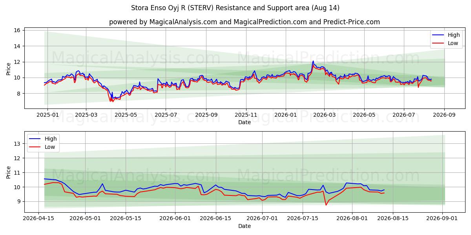The width and height of the screenshot is (471, 235).
Task: Click the '2026-04-15' tick label
Action: coord(38,219)
